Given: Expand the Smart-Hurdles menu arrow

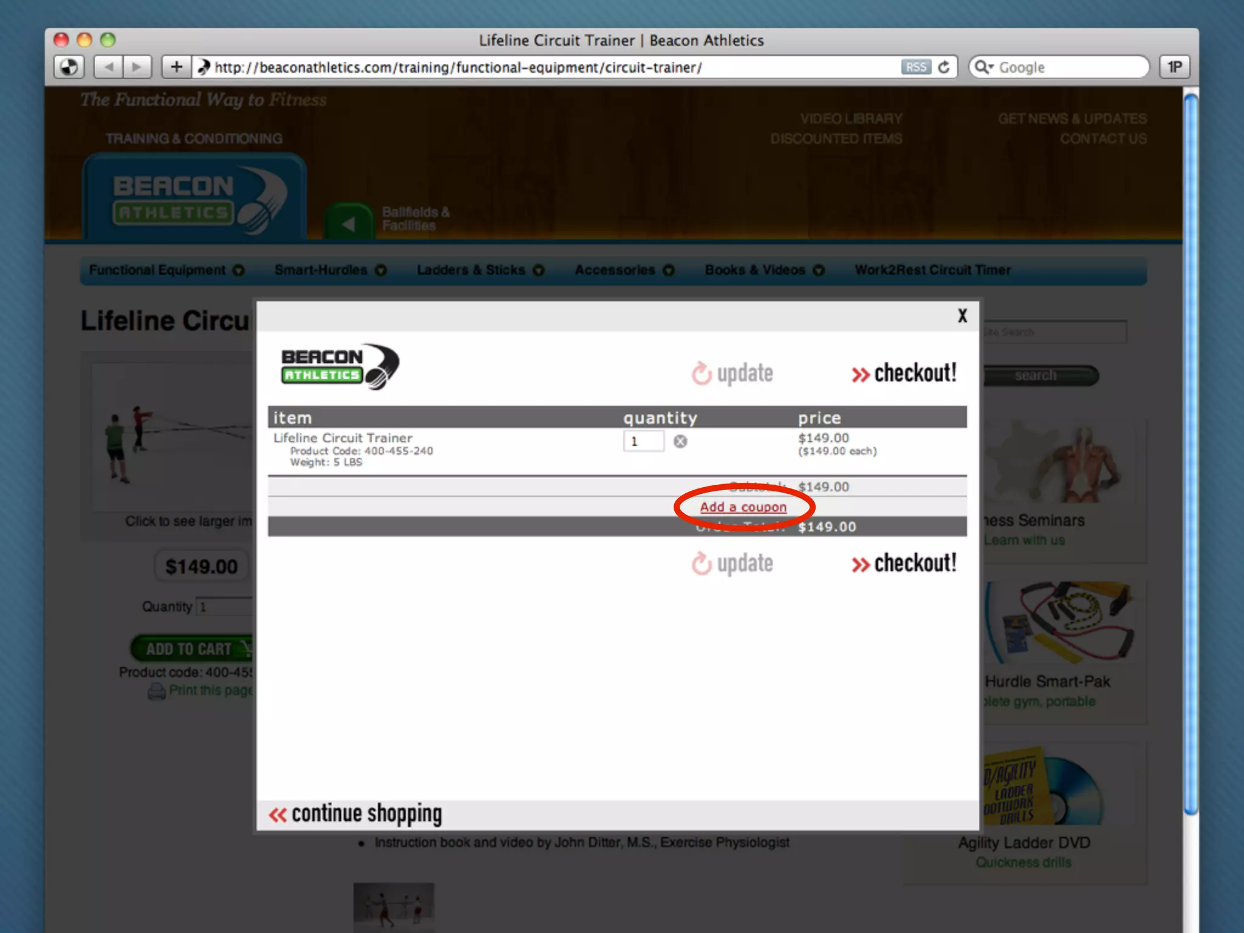Looking at the screenshot, I should (381, 270).
